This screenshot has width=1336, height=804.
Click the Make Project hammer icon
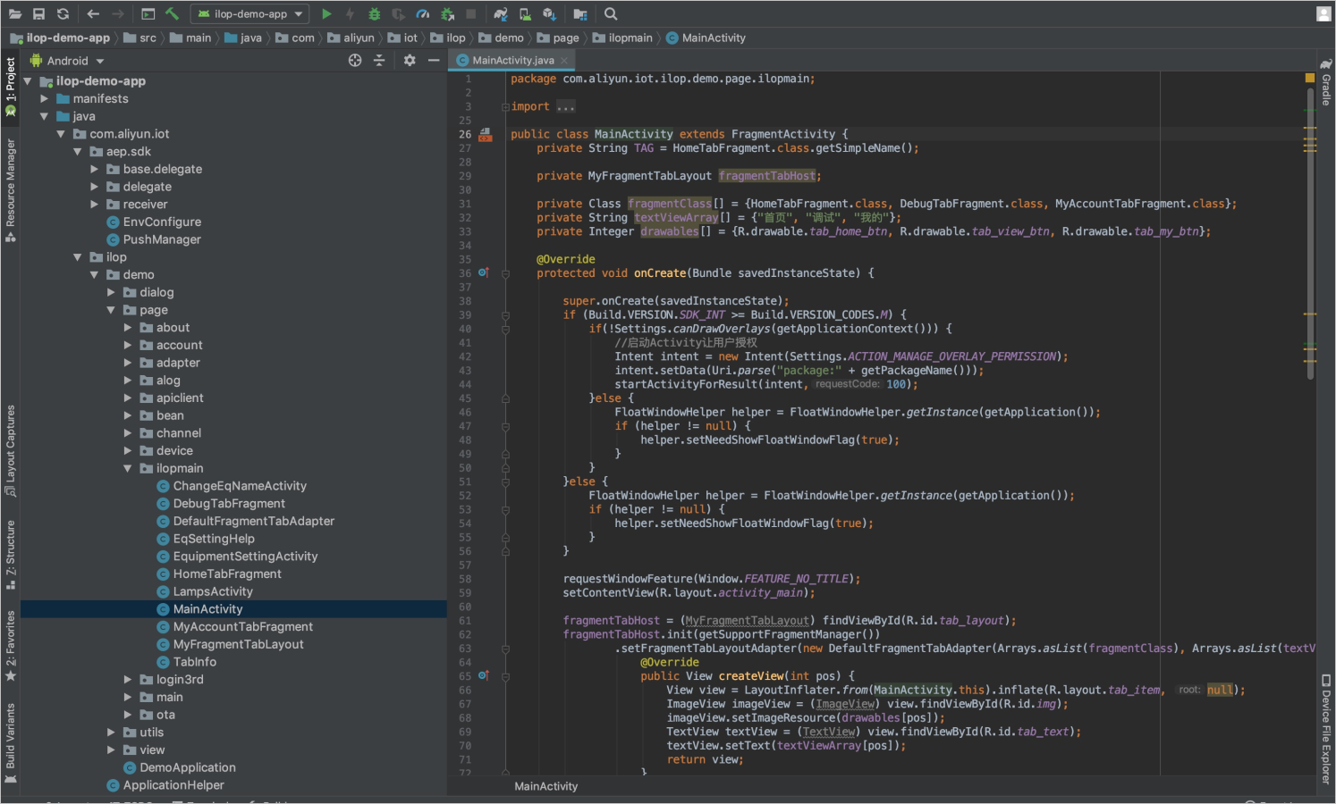[x=173, y=13]
